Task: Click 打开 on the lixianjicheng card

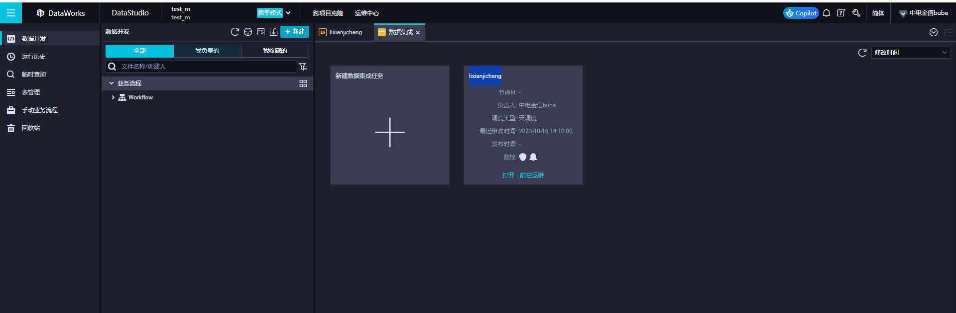Action: (x=508, y=175)
